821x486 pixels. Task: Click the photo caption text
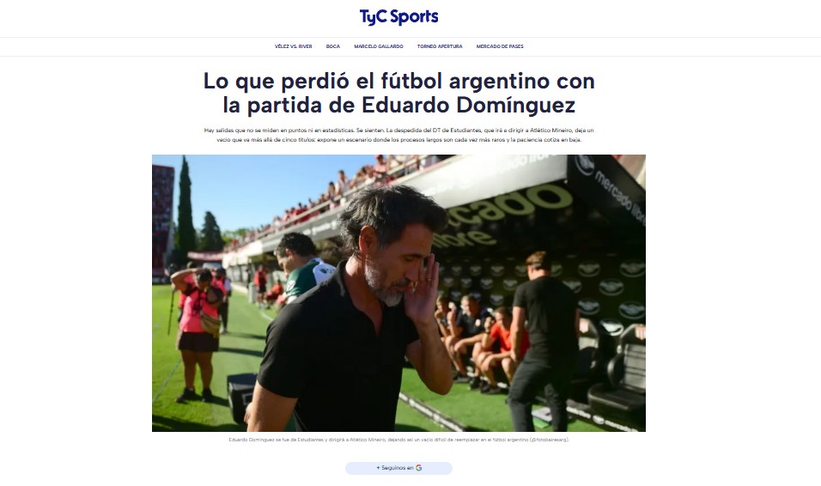click(x=399, y=440)
